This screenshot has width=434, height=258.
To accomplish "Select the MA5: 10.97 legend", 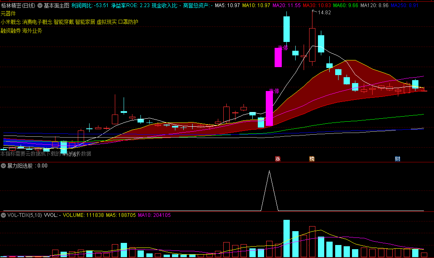I will [227, 5].
